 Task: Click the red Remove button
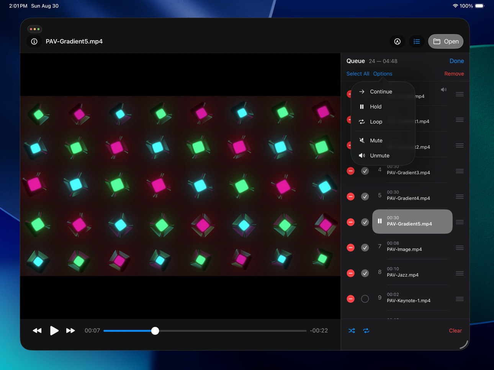(454, 74)
